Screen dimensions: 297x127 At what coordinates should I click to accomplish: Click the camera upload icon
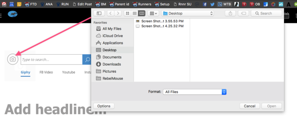13,59
